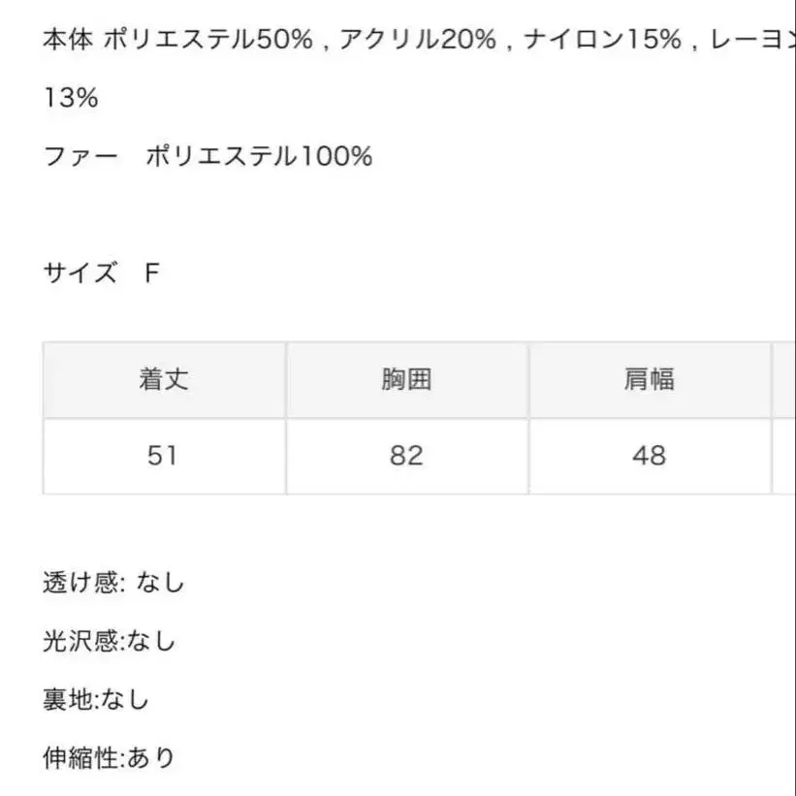Click the 肩幅 header cell

coord(649,380)
